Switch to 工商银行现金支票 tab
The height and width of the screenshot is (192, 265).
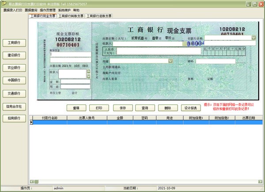(43, 16)
